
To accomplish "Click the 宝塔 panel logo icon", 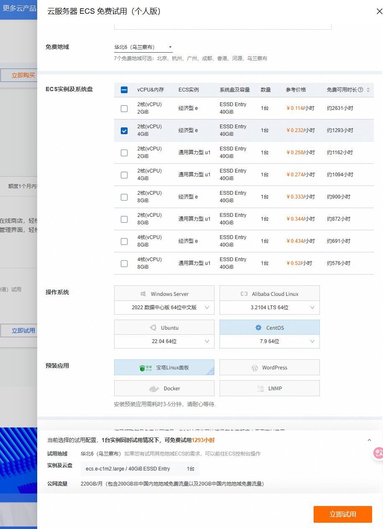I will coord(146,368).
